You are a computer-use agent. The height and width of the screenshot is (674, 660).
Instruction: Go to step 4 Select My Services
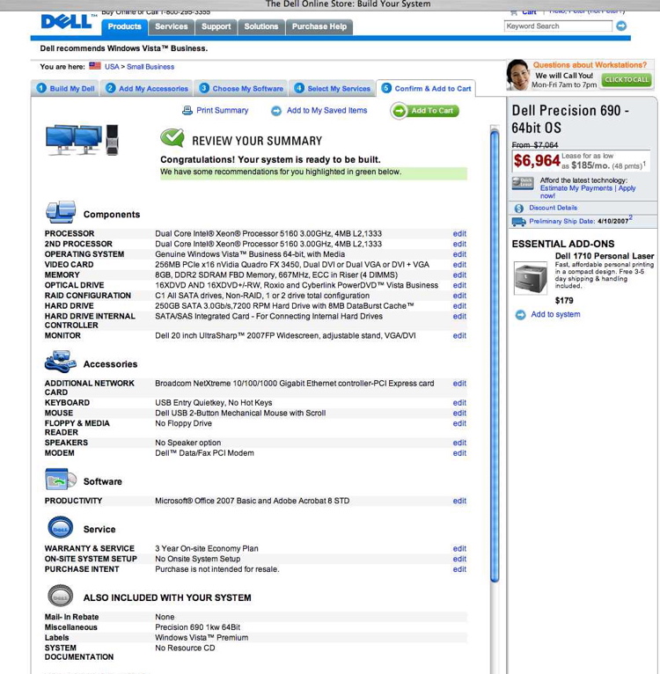click(x=332, y=89)
